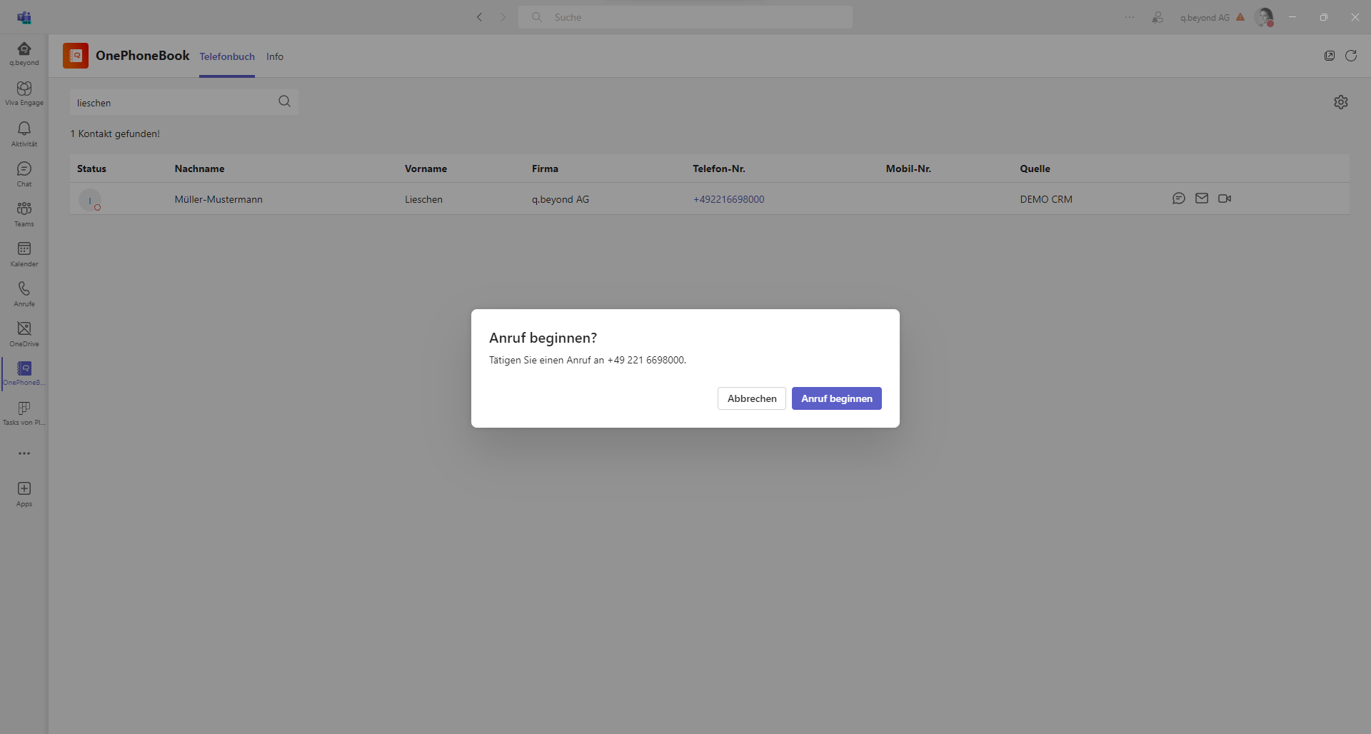Open Tasks von Planner app

tap(24, 413)
